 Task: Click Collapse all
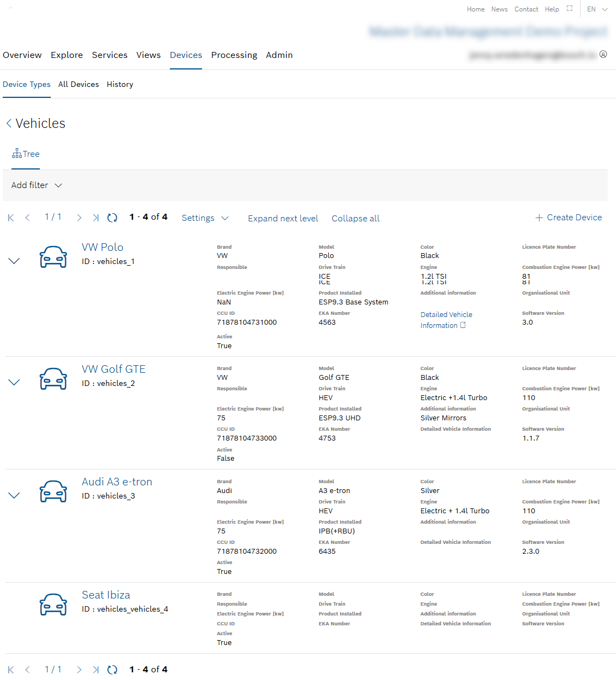[x=356, y=218]
